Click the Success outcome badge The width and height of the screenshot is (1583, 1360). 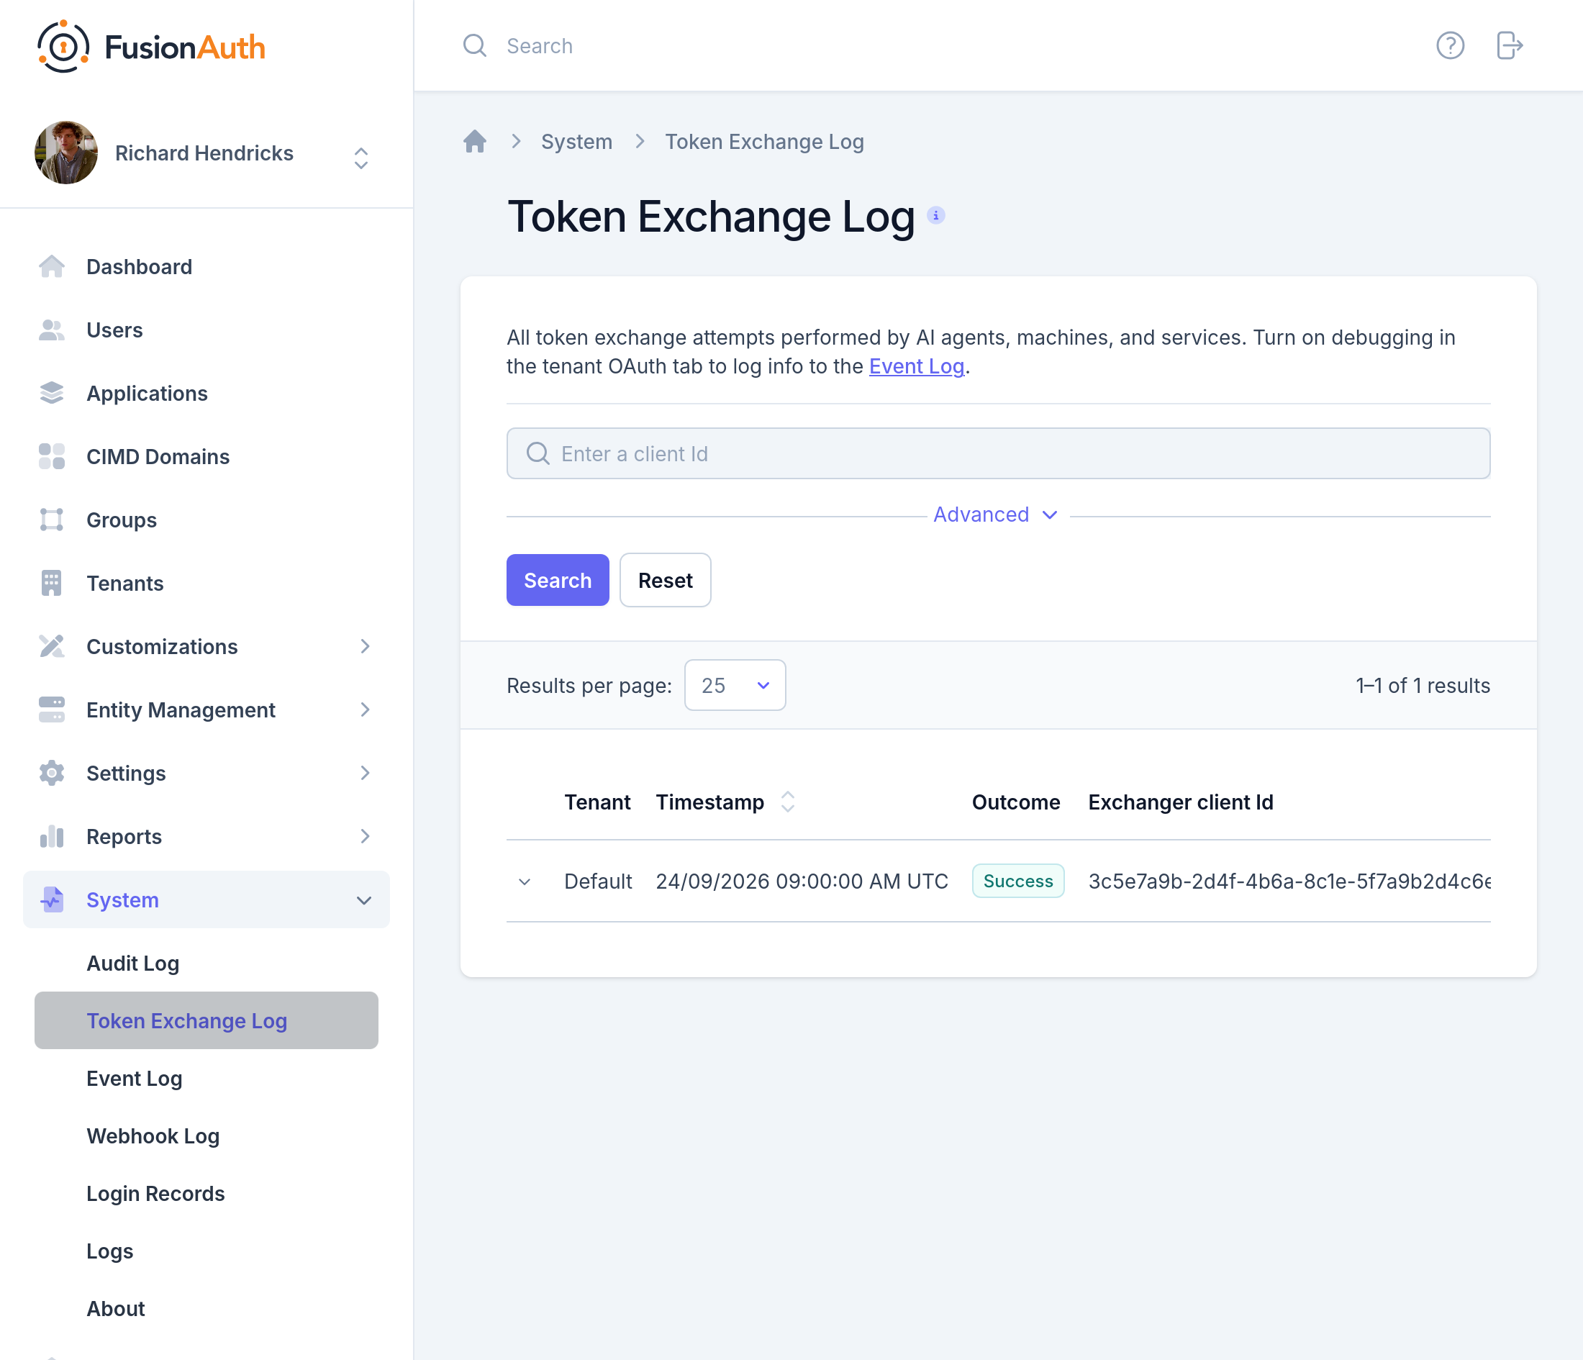[x=1017, y=881]
